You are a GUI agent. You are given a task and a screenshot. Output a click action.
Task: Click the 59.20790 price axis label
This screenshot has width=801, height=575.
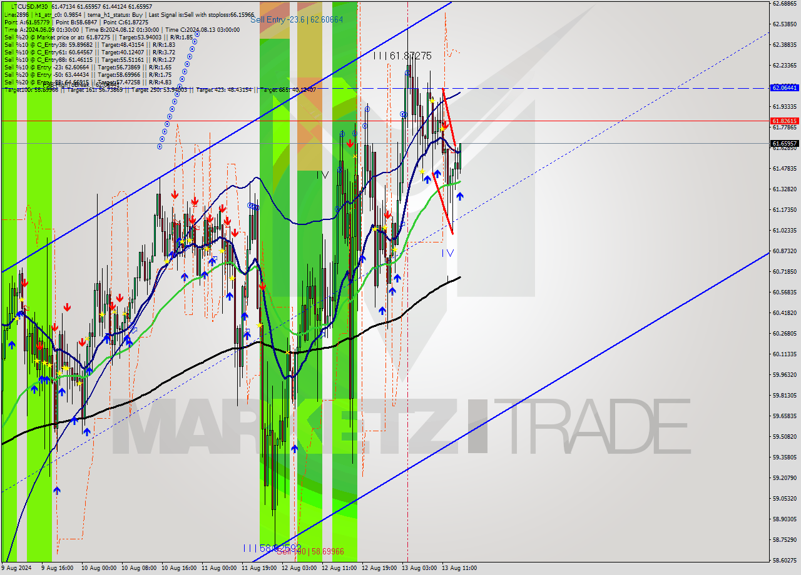785,477
